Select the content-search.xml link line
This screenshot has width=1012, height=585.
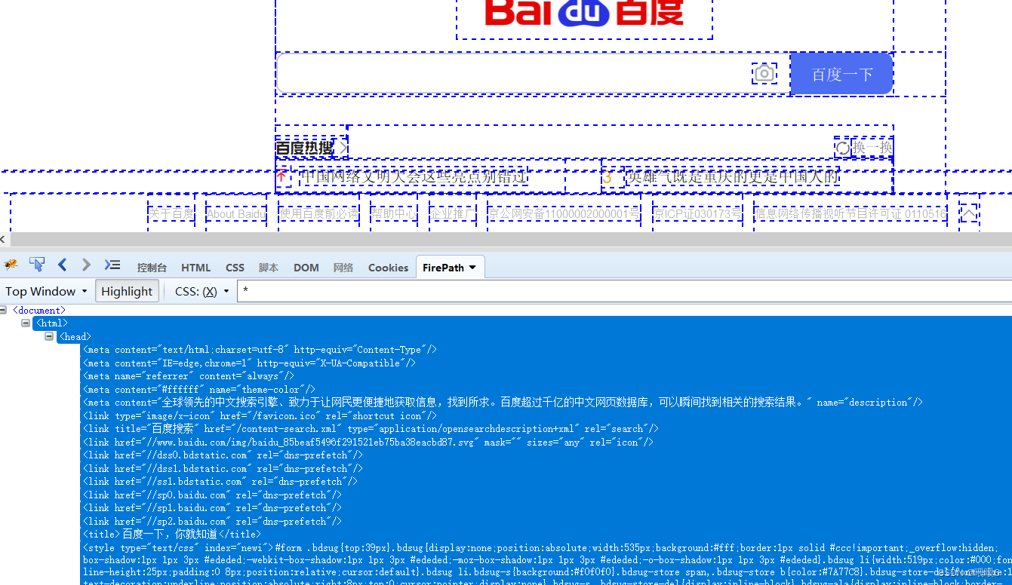click(371, 428)
